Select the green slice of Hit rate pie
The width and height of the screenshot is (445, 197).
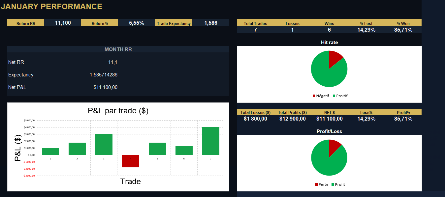pos(325,74)
